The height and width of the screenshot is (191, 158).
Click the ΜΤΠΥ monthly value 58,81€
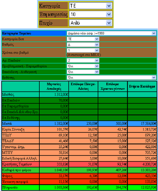[x=63, y=153]
